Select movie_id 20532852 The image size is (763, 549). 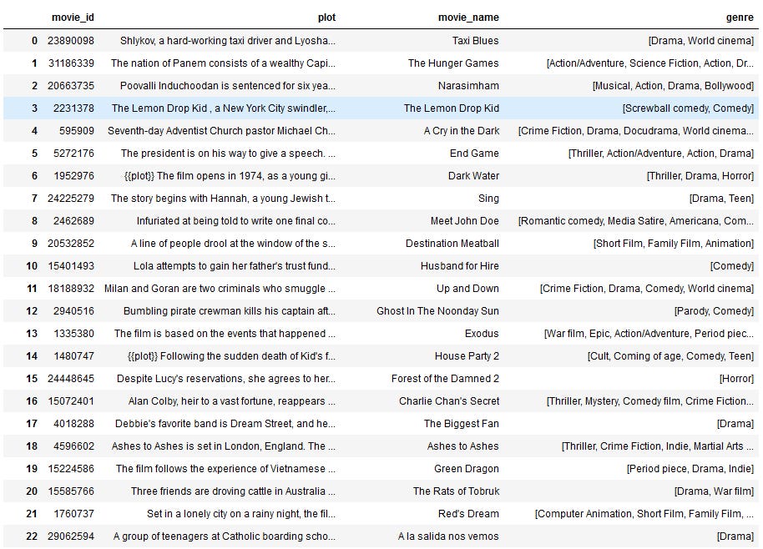71,244
